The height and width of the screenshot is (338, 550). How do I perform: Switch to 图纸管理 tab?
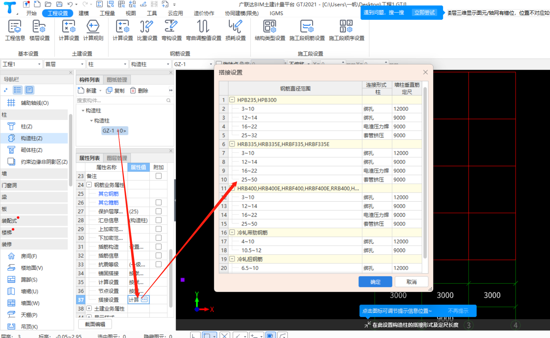[x=117, y=80]
